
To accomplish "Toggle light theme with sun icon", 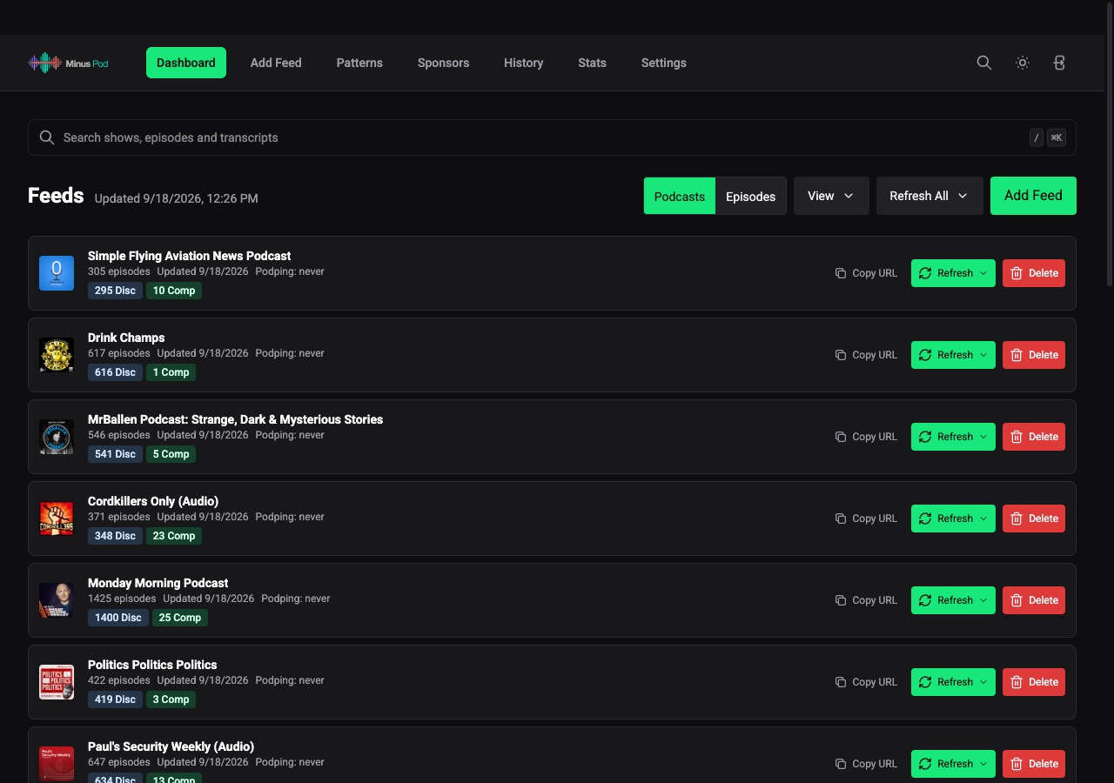I will pos(1023,63).
